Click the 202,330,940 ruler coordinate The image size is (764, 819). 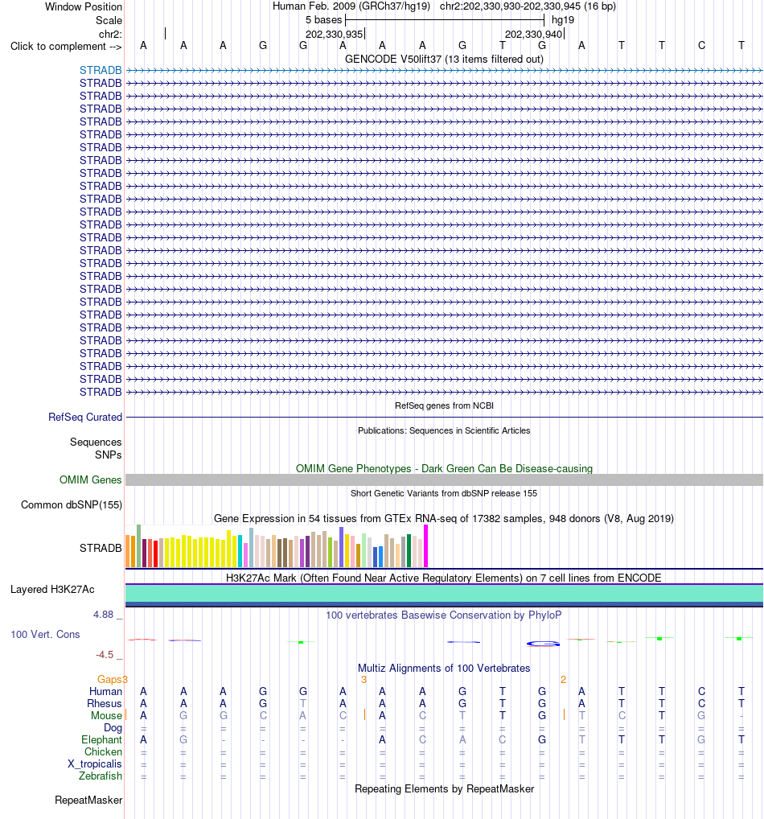[534, 34]
